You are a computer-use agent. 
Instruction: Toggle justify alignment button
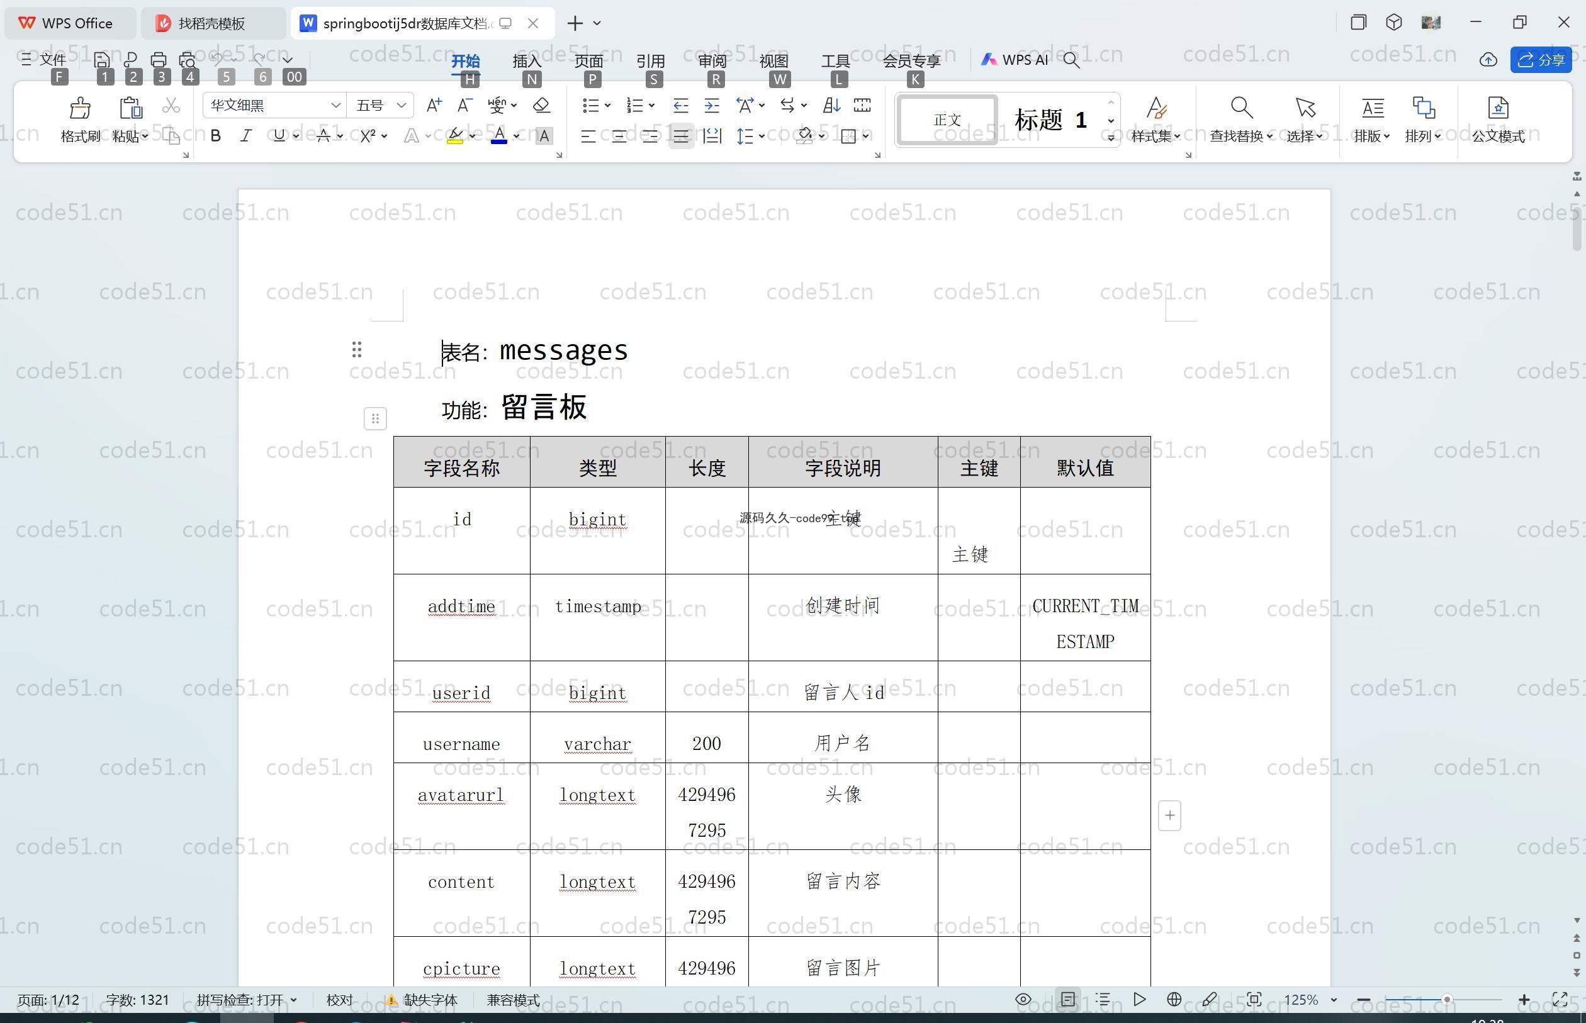(681, 136)
